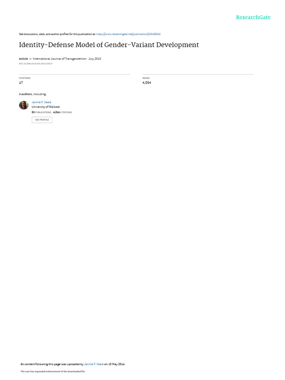Screen dimensions: 285x380
Task: Click the 15 May 2014 upload date
Action: (x=117, y=364)
